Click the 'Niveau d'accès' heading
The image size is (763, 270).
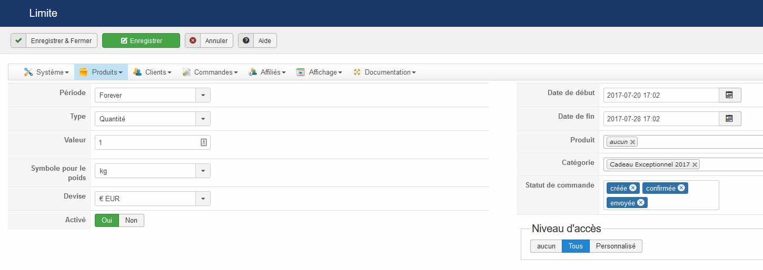pyautogui.click(x=567, y=229)
